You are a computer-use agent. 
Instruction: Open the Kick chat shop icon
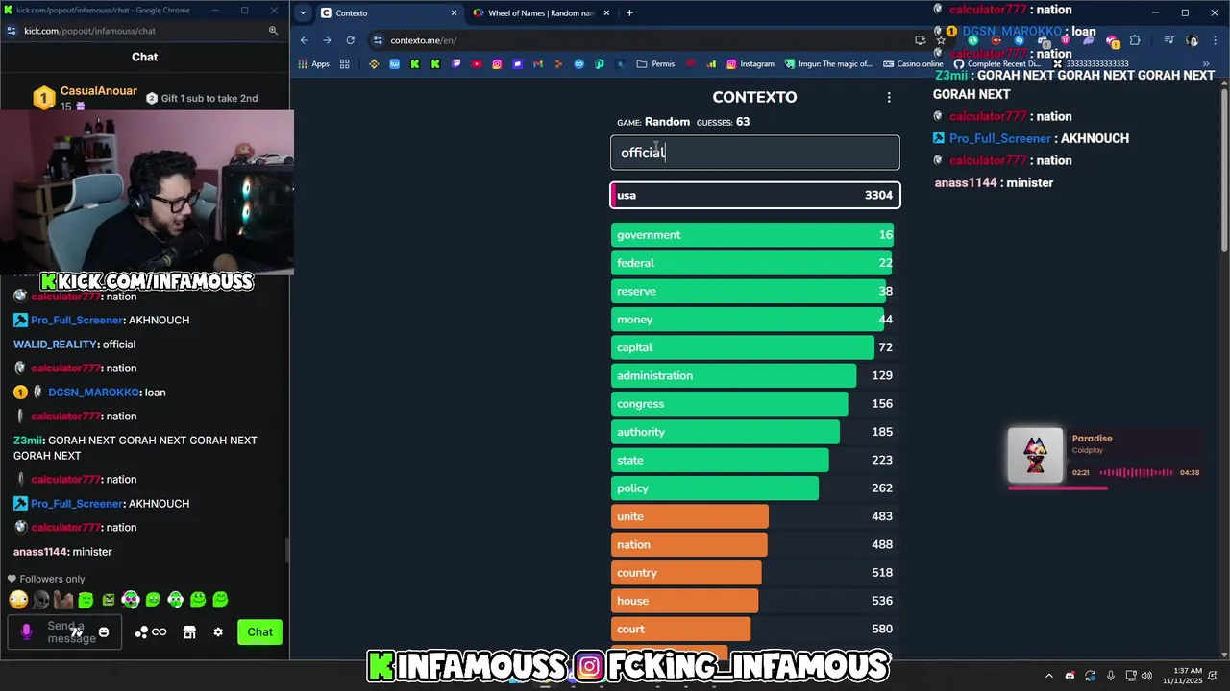tap(189, 631)
